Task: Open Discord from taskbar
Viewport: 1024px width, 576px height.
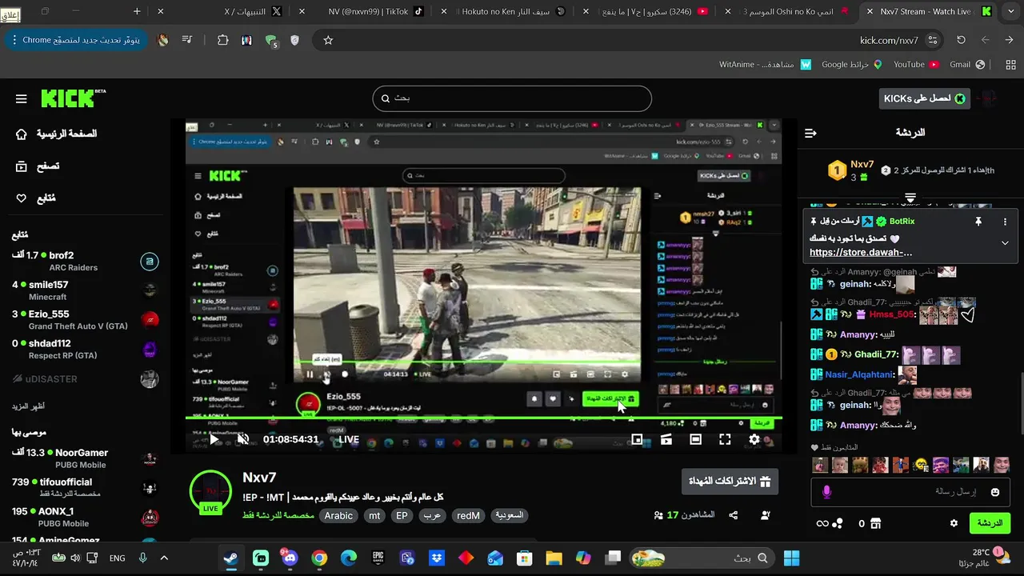Action: click(290, 558)
